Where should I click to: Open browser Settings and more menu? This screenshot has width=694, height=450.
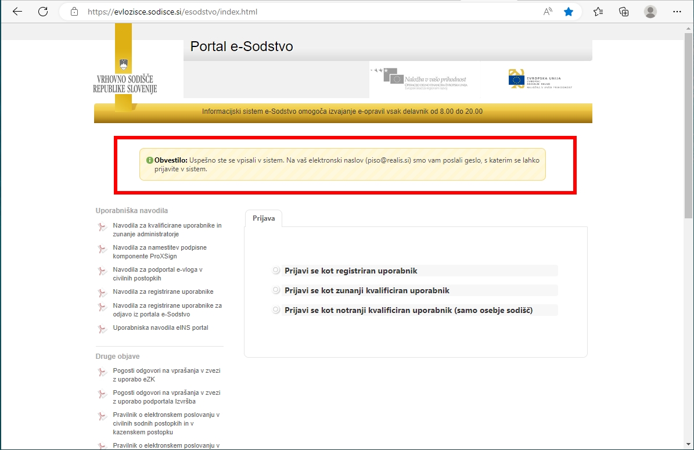pos(677,12)
